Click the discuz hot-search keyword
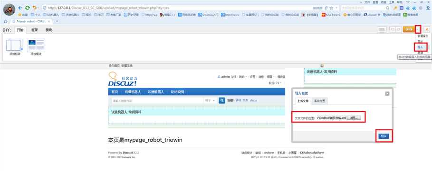432x171 pixels. (253, 100)
